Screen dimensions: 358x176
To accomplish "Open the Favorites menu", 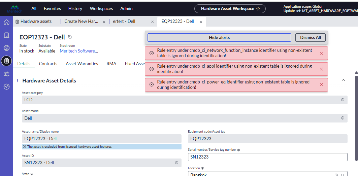I will [x=52, y=9].
